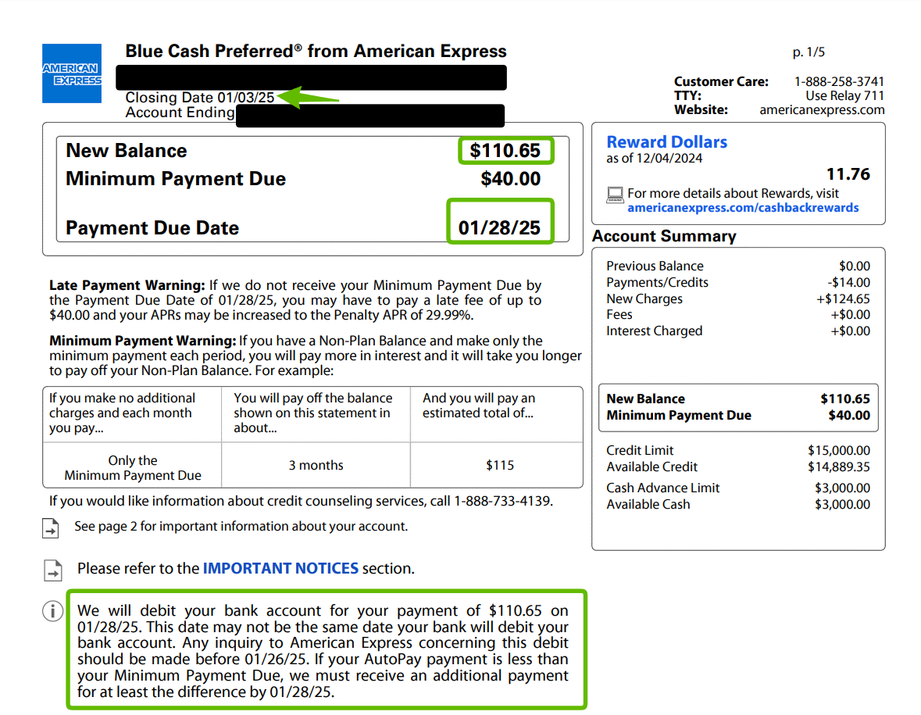Click the Customer Care number 1-888-258-3741
This screenshot has height=715, width=921.
(839, 82)
